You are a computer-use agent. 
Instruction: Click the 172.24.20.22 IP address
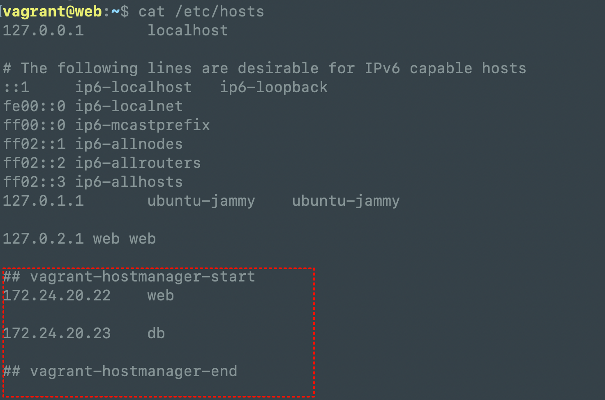[57, 295]
